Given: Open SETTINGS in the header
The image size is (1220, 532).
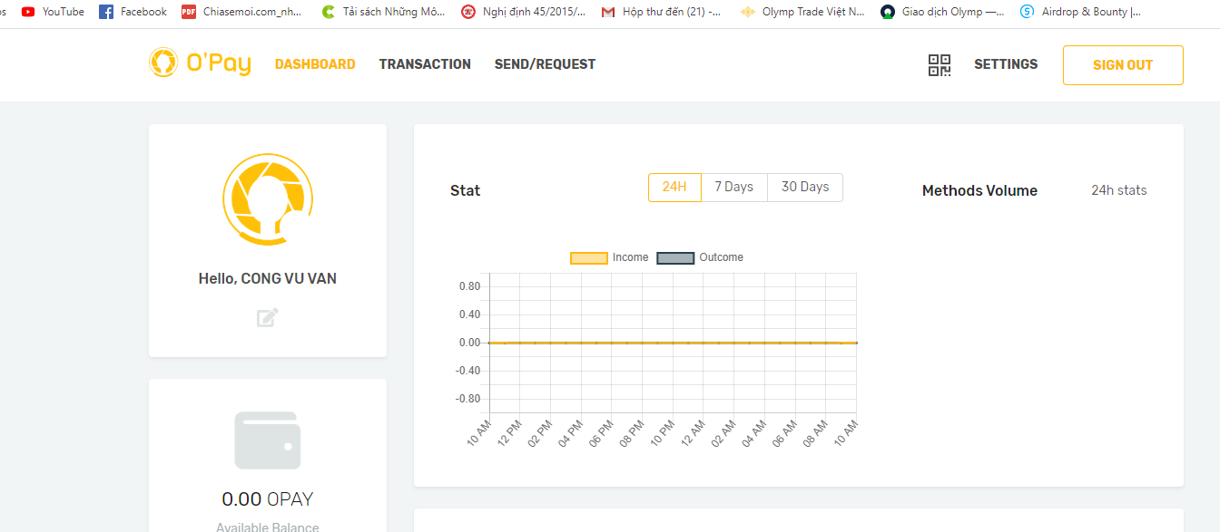Looking at the screenshot, I should (x=1006, y=64).
